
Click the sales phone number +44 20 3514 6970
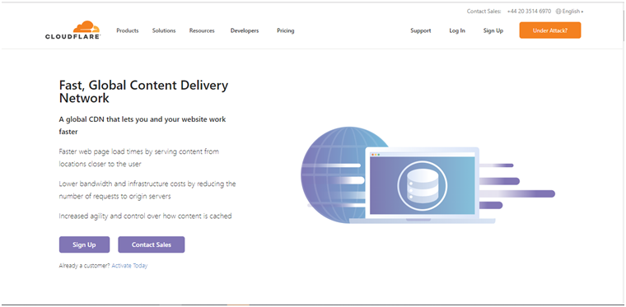(x=529, y=12)
